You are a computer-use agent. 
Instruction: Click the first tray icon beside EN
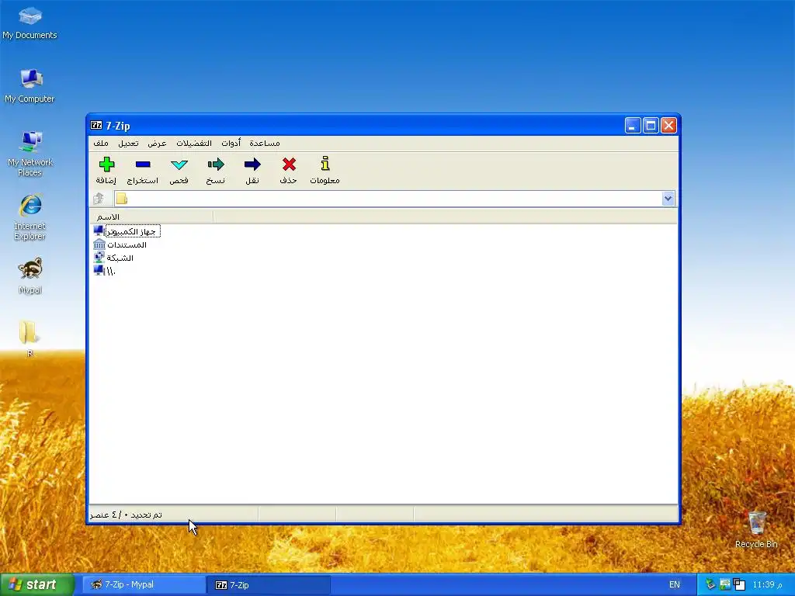click(711, 584)
